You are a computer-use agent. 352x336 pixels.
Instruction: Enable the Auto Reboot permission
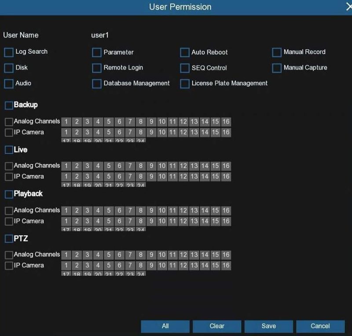coord(185,52)
